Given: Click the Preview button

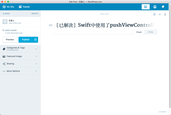Looking at the screenshot, I should pyautogui.click(x=10, y=39).
